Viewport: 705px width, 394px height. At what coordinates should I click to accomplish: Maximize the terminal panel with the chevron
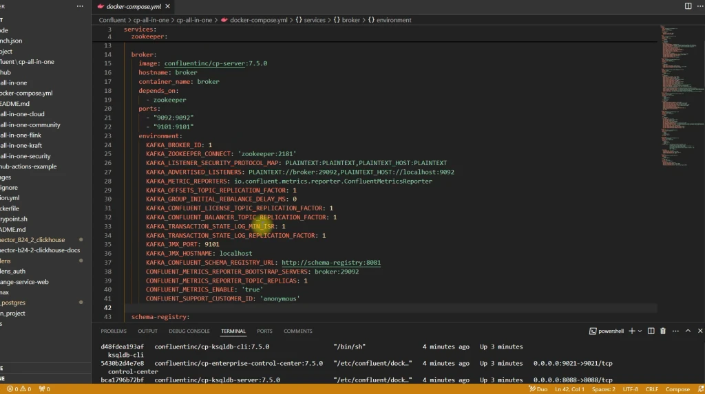(x=686, y=331)
